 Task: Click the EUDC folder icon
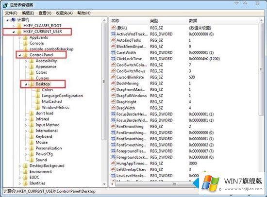click(x=25, y=177)
